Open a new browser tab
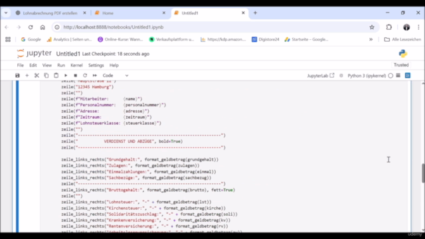This screenshot has height=239, width=425. pyautogui.click(x=255, y=13)
